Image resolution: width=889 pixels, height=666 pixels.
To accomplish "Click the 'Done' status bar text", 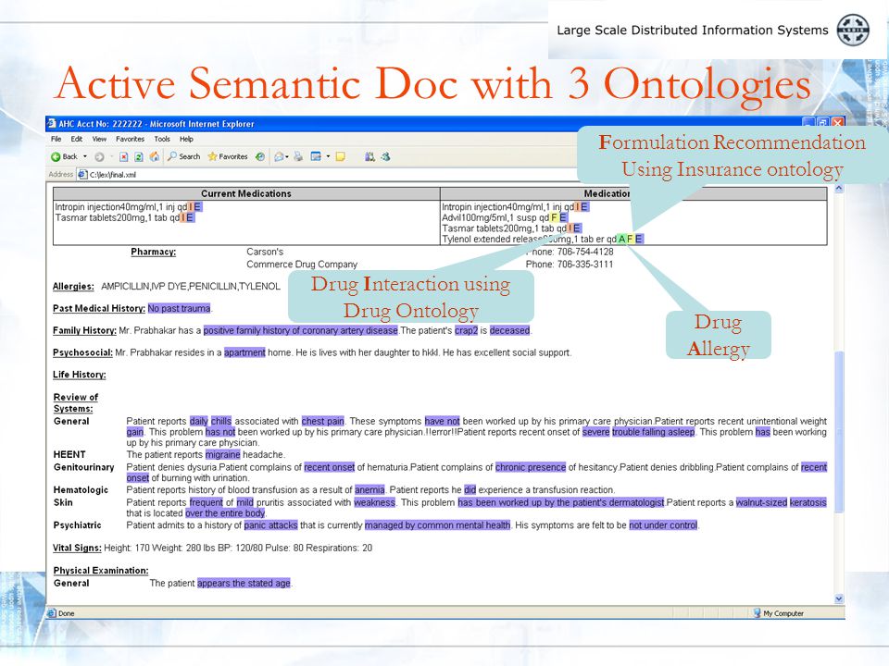I will click(67, 613).
